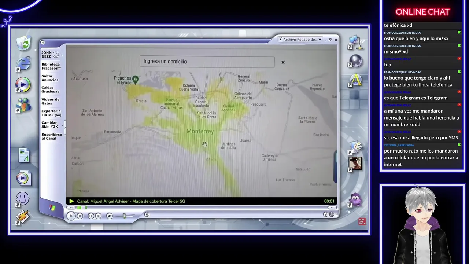Clear the address field with the X button
This screenshot has height=264, width=469.
(283, 62)
